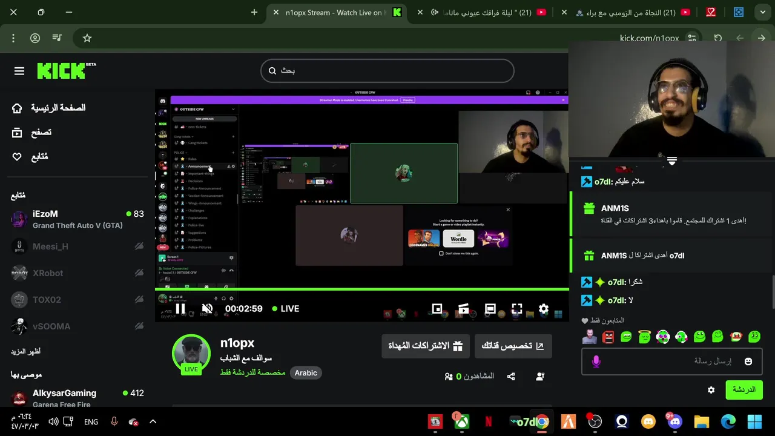Screen dimensions: 775x436
Task: Insert the bearded man emote
Action: [x=590, y=337]
